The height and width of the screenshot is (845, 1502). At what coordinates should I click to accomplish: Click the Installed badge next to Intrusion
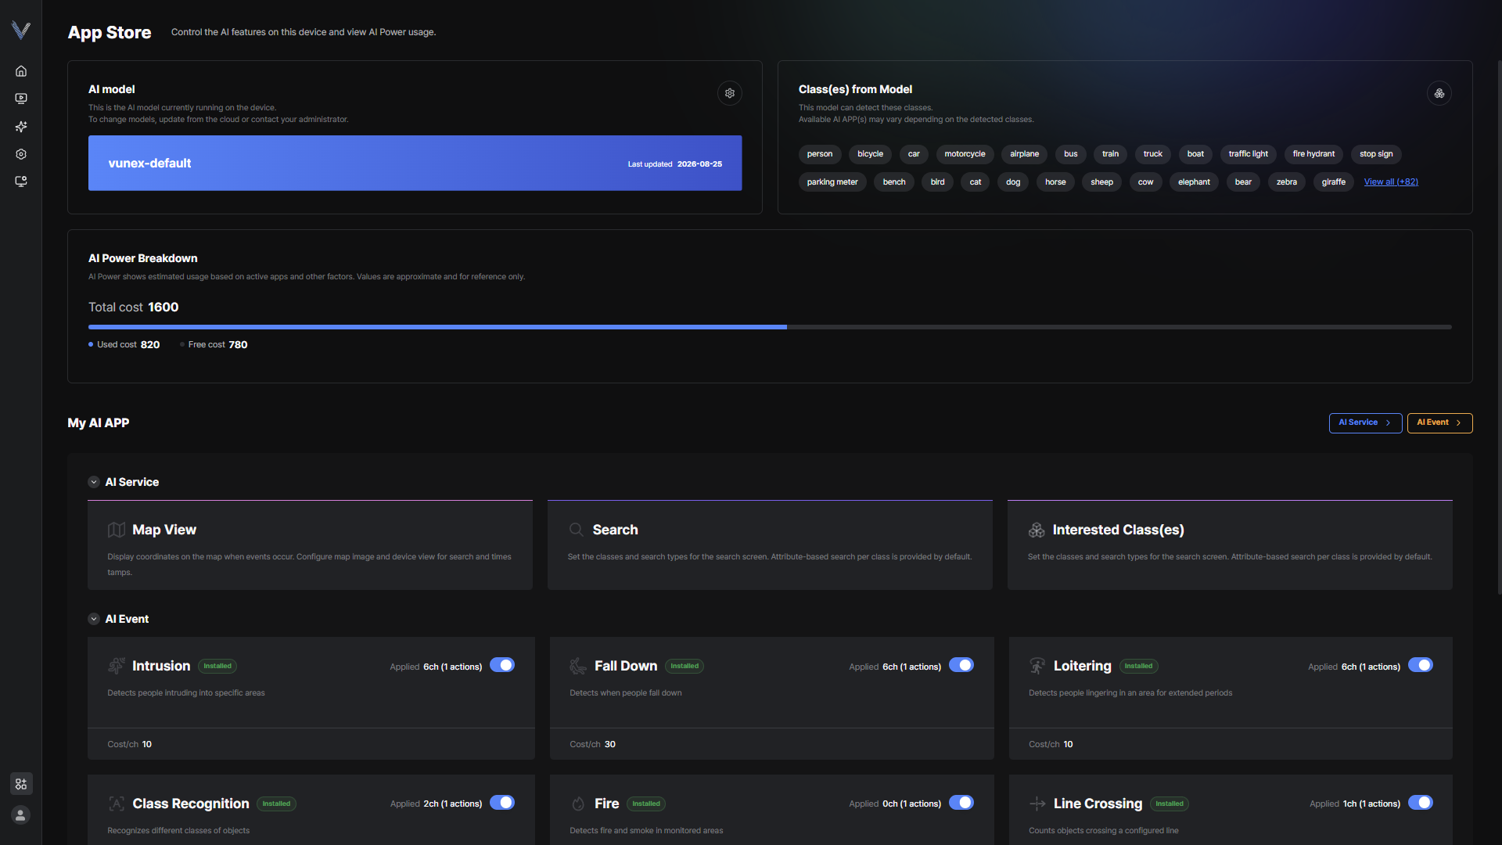click(x=217, y=667)
